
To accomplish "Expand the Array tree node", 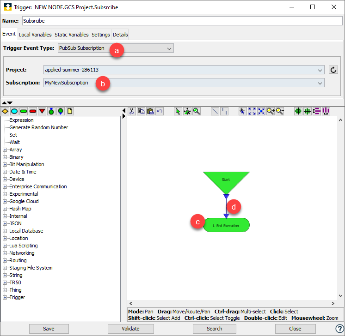I will click(5, 150).
